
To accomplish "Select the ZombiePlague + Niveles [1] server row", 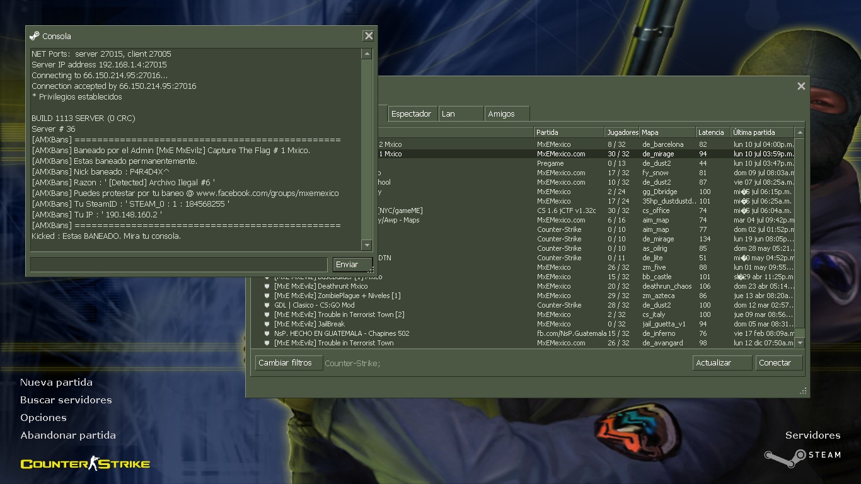I will (x=523, y=296).
